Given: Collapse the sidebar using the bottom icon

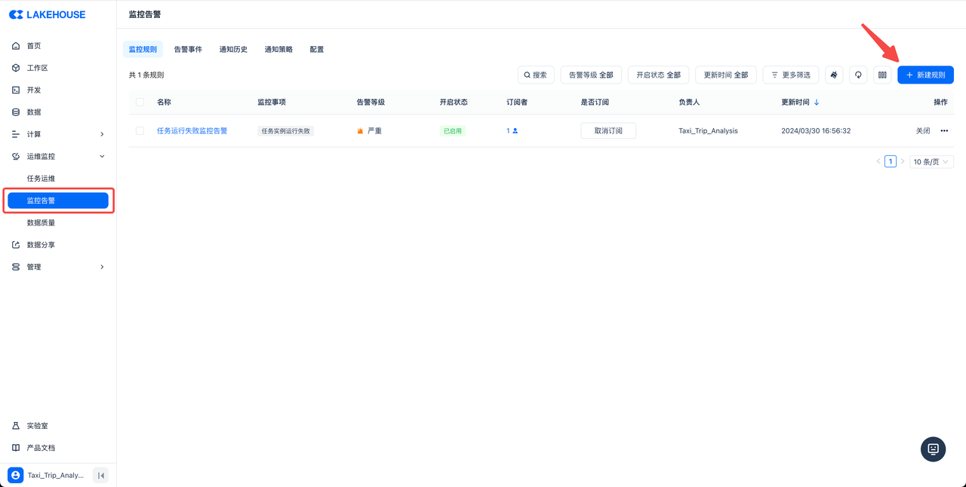Looking at the screenshot, I should tap(100, 475).
